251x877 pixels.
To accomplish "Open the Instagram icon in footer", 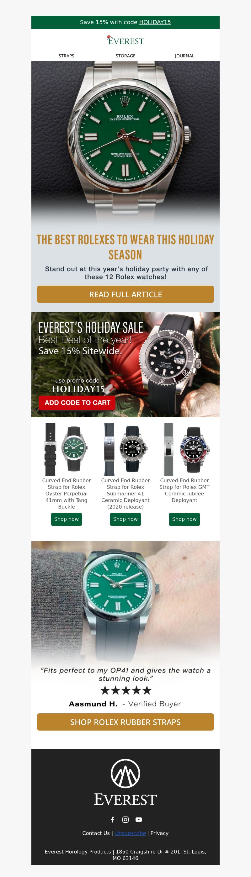I will [x=125, y=820].
